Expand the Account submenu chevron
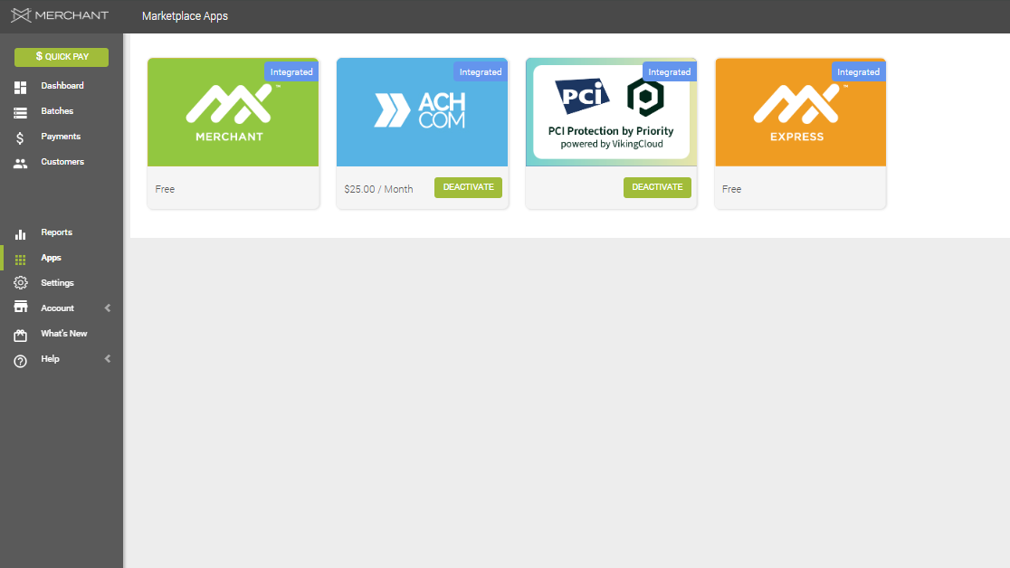1010x568 pixels. pos(108,308)
